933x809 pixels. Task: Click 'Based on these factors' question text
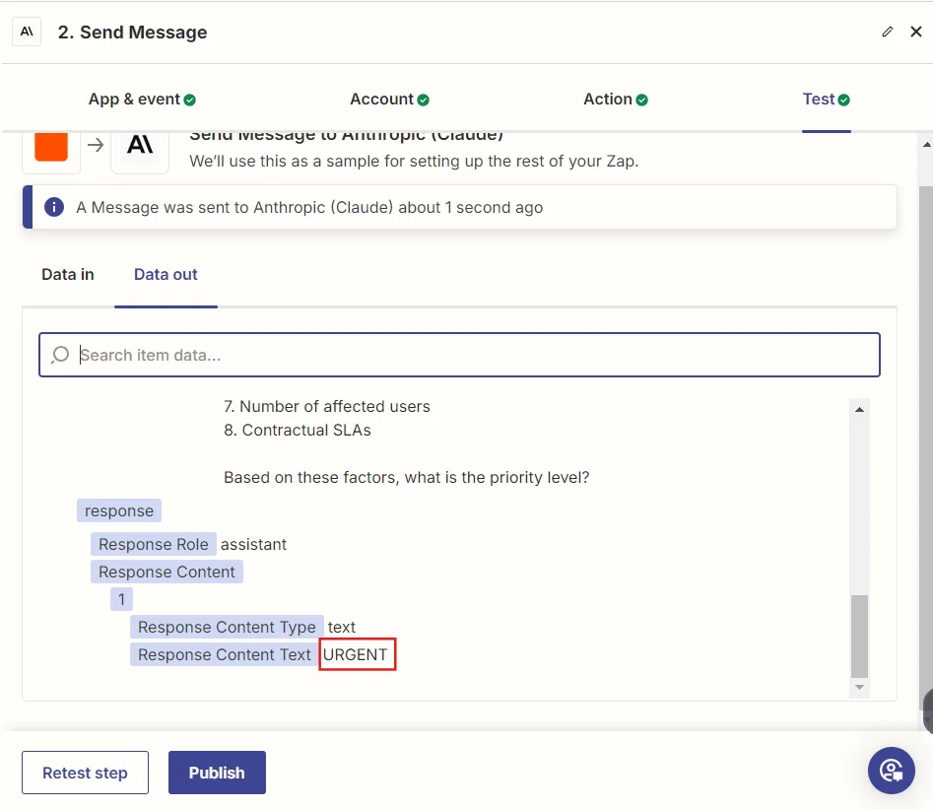[x=407, y=478]
